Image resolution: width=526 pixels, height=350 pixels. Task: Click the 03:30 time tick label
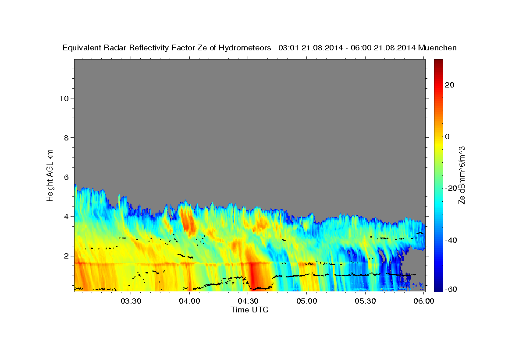click(130, 301)
